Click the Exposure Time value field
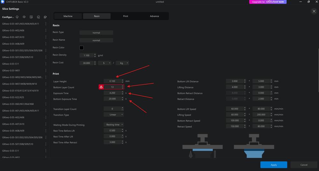319x171 pixels. coord(112,93)
